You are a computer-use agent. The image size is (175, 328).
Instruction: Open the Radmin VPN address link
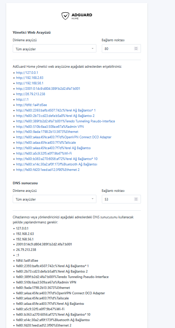pyautogui.click(x=50, y=127)
